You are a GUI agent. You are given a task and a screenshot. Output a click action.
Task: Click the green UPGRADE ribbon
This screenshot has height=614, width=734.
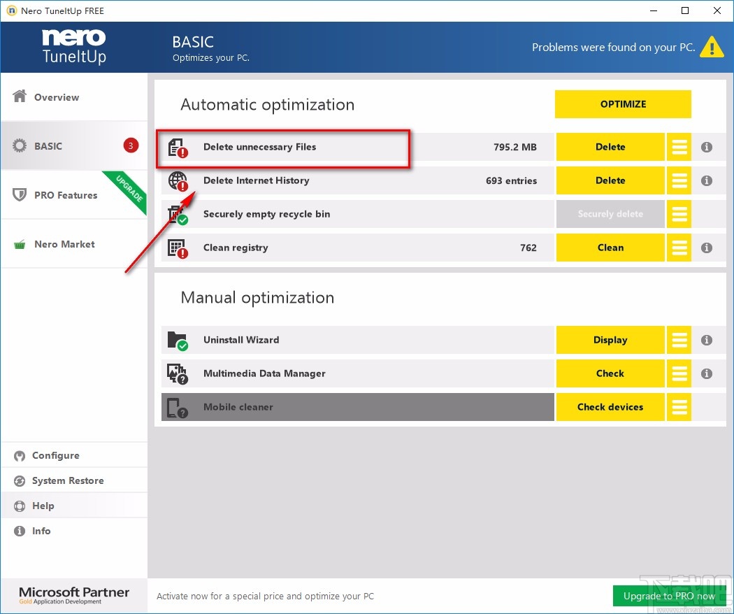coord(127,191)
